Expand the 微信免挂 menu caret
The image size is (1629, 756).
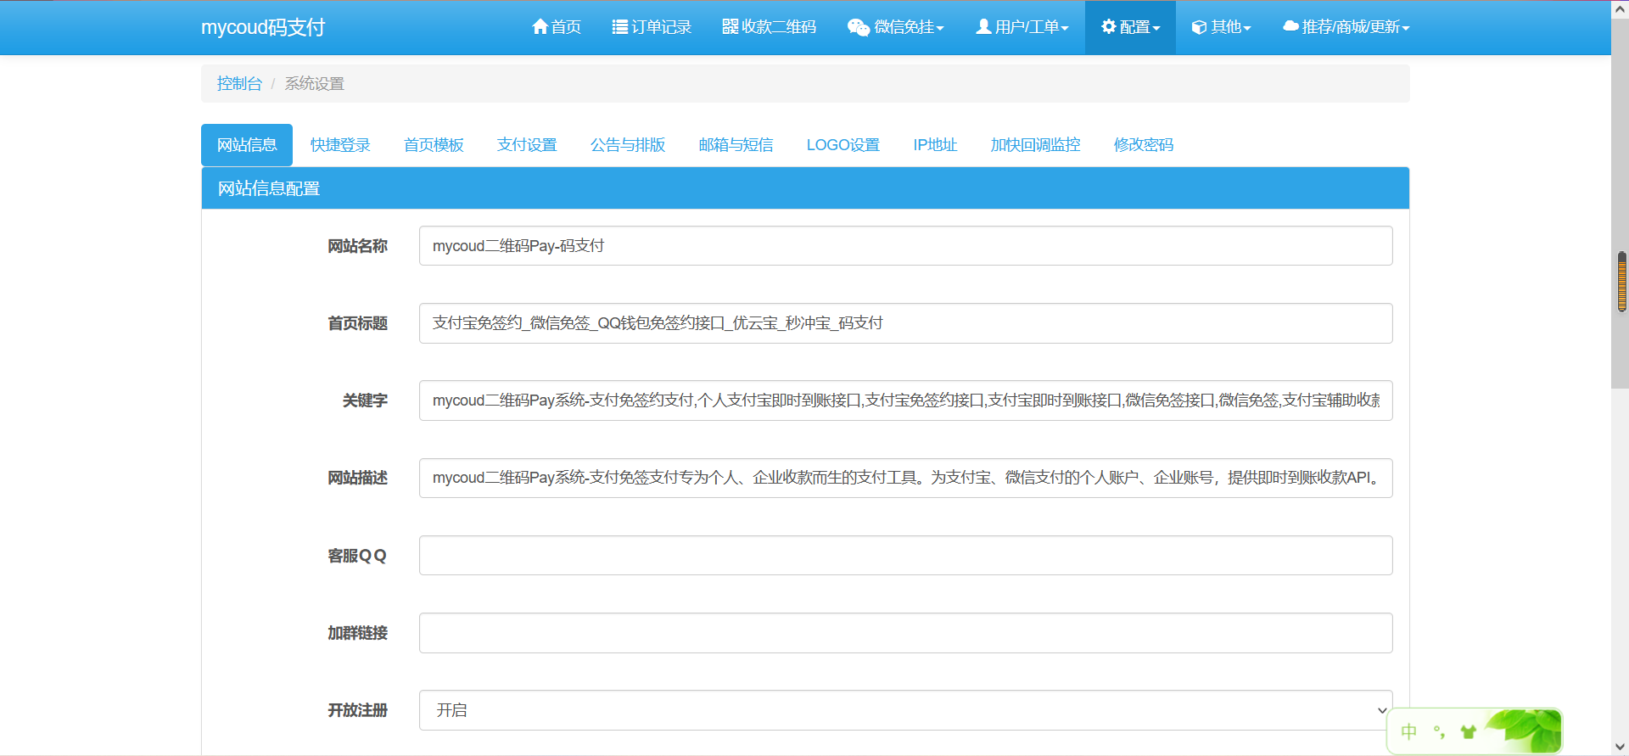point(940,29)
